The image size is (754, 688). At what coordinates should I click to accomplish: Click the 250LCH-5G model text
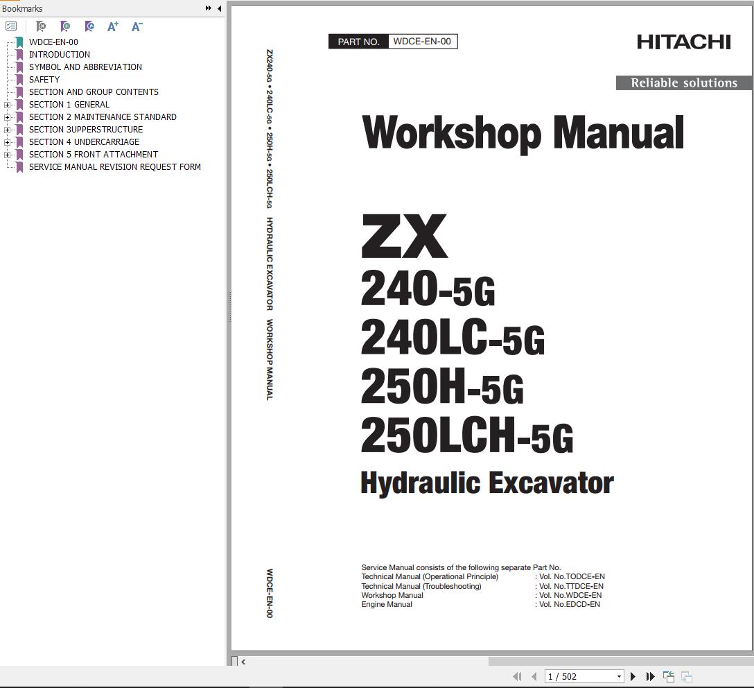(x=467, y=436)
